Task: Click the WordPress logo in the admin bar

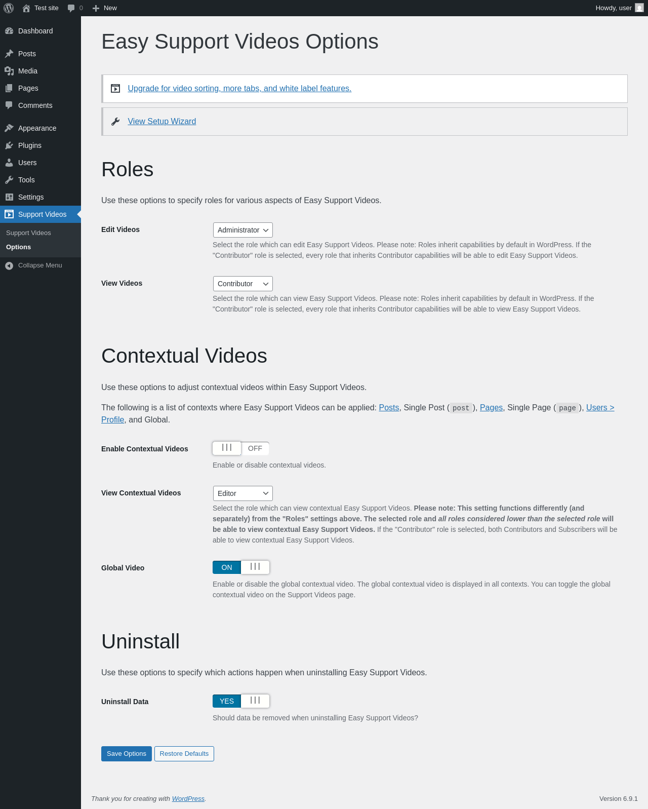Action: [x=9, y=8]
